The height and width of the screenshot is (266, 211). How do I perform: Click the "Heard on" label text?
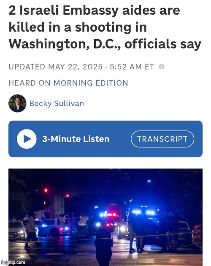tap(30, 83)
